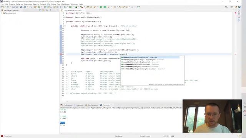Image resolution: width=246 pixels, height=138 pixels.
Task: Open the Source menu
Action: [12, 4]
